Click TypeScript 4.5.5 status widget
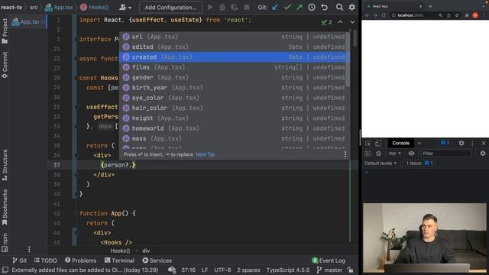Image resolution: width=489 pixels, height=275 pixels. pos(288,270)
